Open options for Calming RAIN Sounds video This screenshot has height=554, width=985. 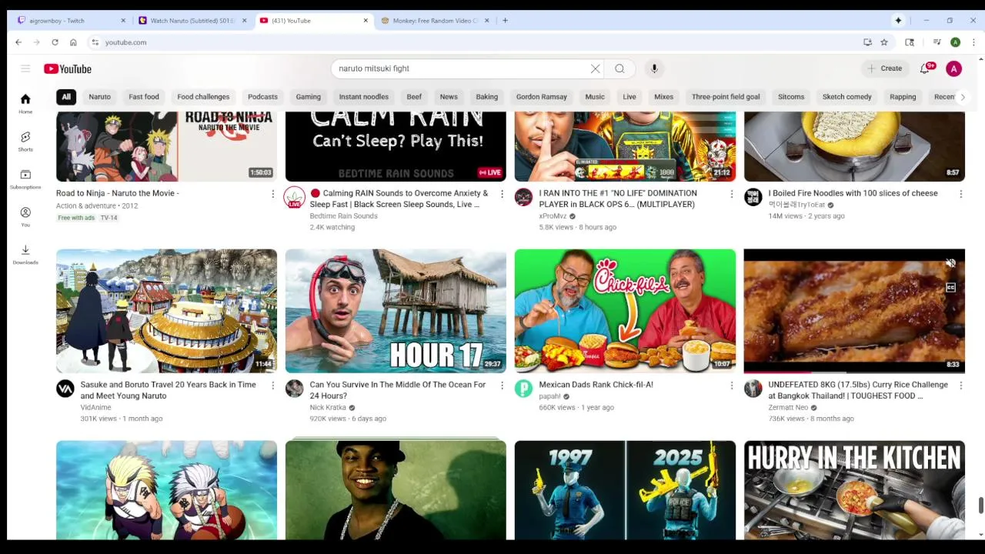pyautogui.click(x=502, y=194)
